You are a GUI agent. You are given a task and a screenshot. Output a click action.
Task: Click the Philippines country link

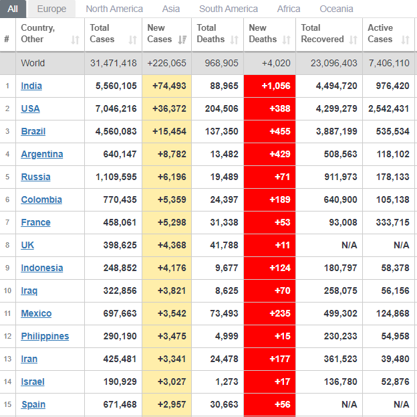[x=45, y=336]
